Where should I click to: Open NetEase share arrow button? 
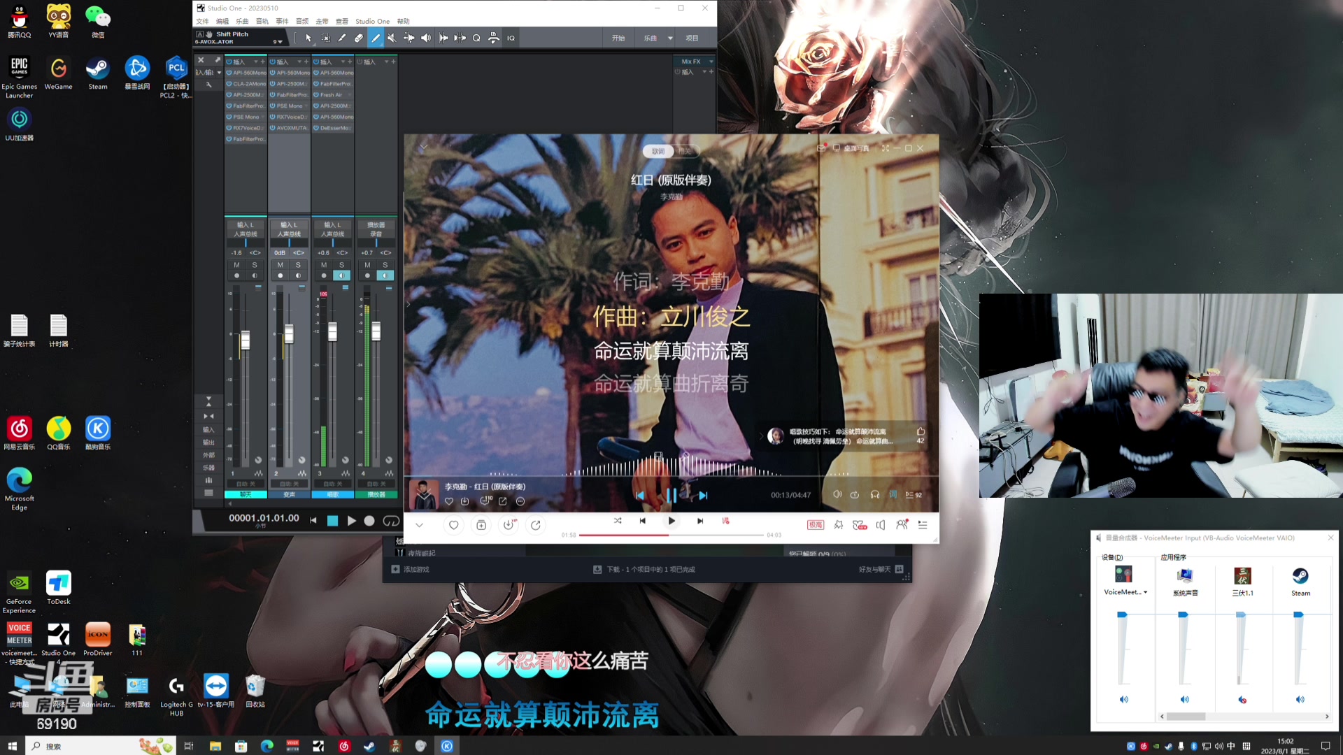(x=536, y=525)
